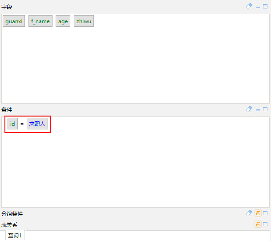
Task: Restore the 表关系 panel
Action: [x=258, y=224]
